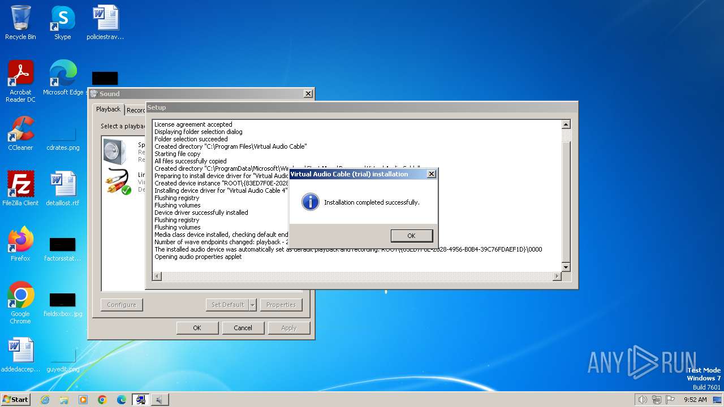Click the Configure button in Sound window

coord(122,305)
